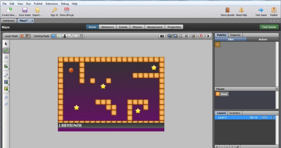This screenshot has width=281, height=148.
Task: Select the second overlapping Layer Mode button
Action: click(28, 36)
